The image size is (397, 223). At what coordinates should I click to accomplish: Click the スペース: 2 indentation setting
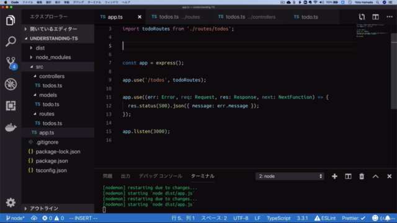coord(214,218)
